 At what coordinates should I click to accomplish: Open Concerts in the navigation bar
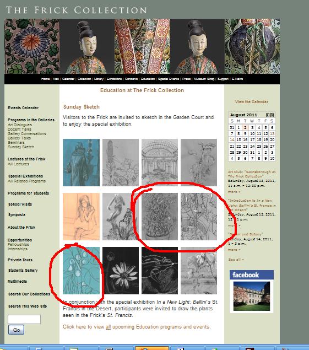(x=131, y=79)
